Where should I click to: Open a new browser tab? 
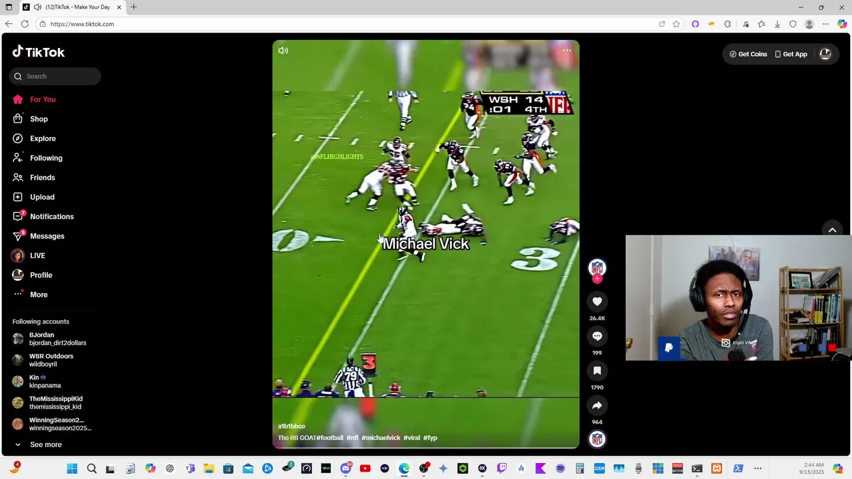[x=134, y=7]
